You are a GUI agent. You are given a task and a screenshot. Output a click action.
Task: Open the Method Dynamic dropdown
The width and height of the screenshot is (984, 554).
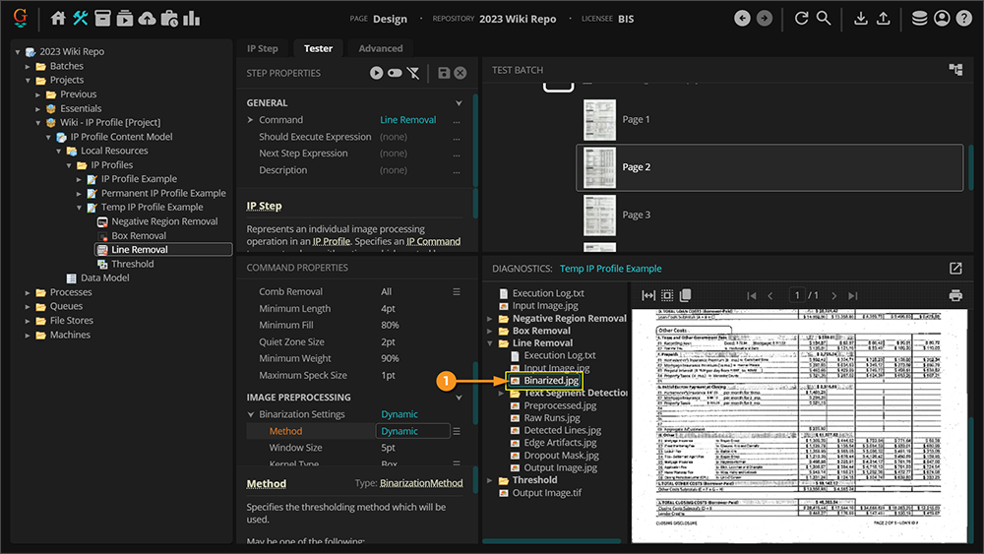point(413,431)
